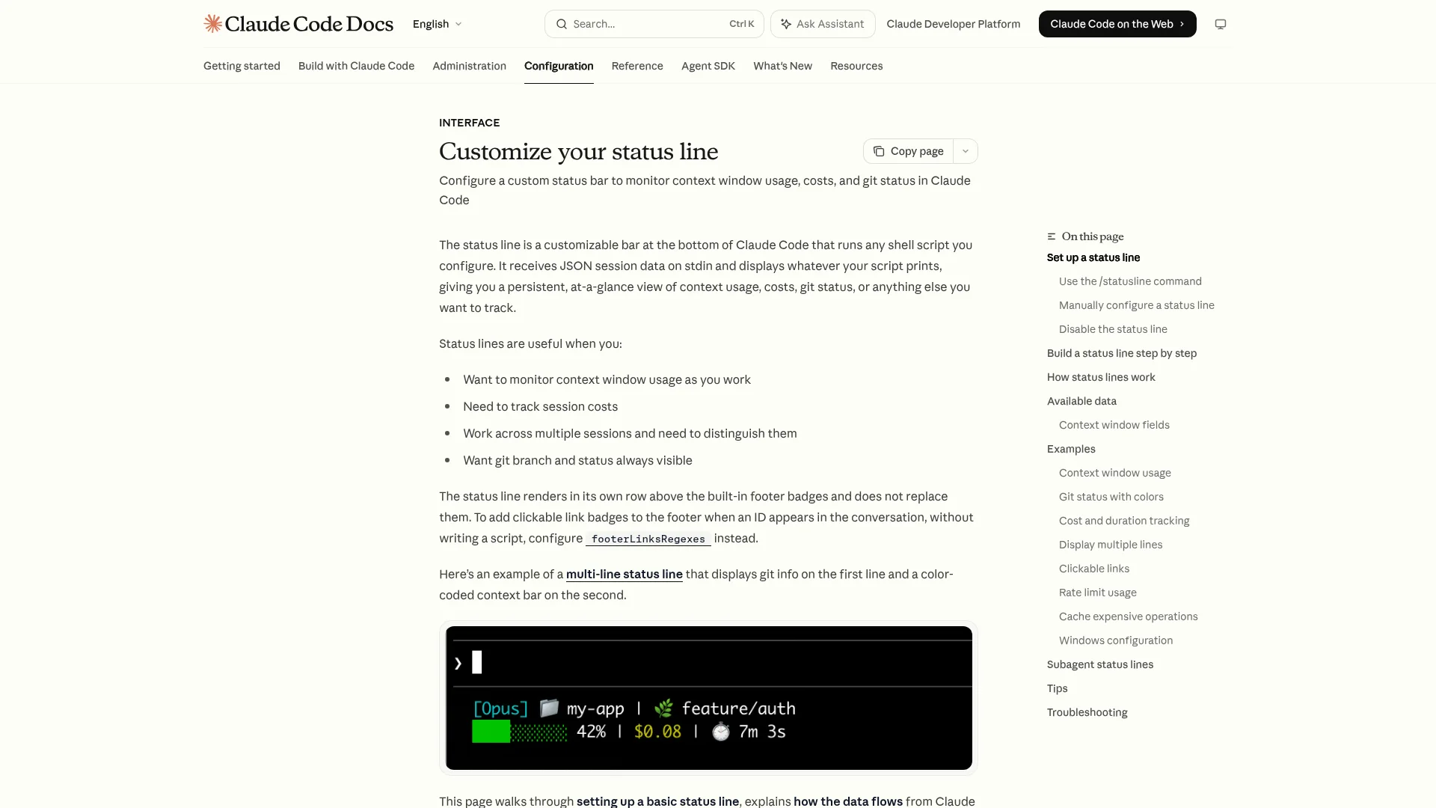Image resolution: width=1436 pixels, height=808 pixels.
Task: Open the What's New tab
Action: coord(782,66)
